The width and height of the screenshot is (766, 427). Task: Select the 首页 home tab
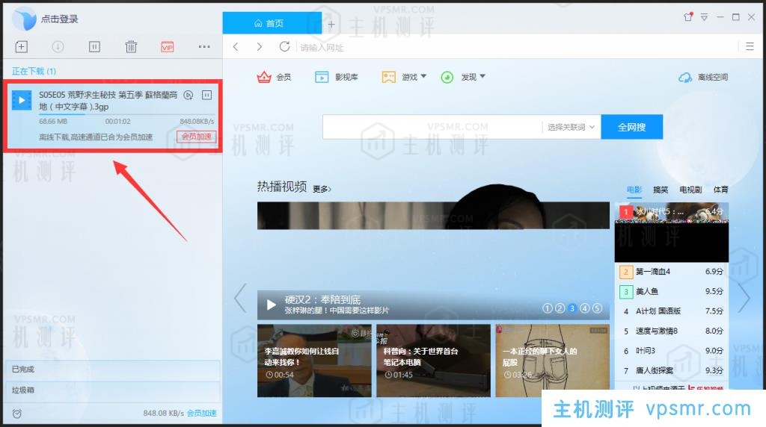tap(272, 23)
